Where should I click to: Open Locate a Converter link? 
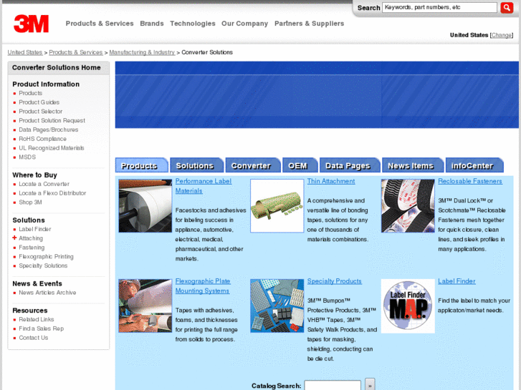click(44, 184)
